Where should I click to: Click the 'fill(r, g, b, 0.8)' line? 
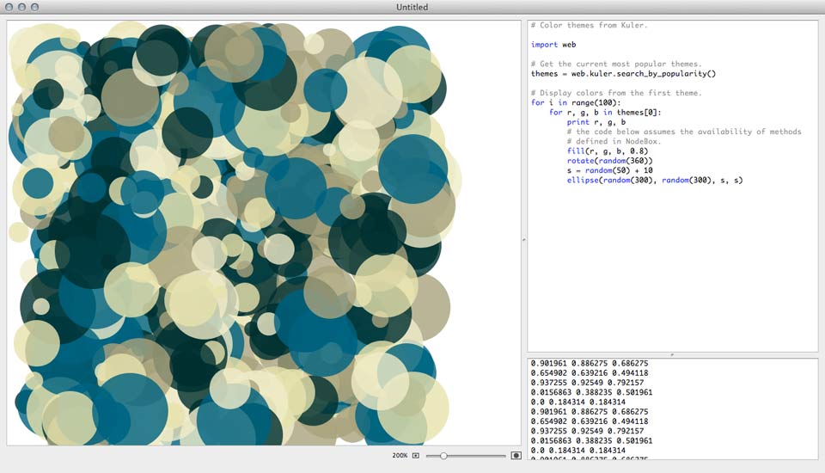(x=608, y=151)
